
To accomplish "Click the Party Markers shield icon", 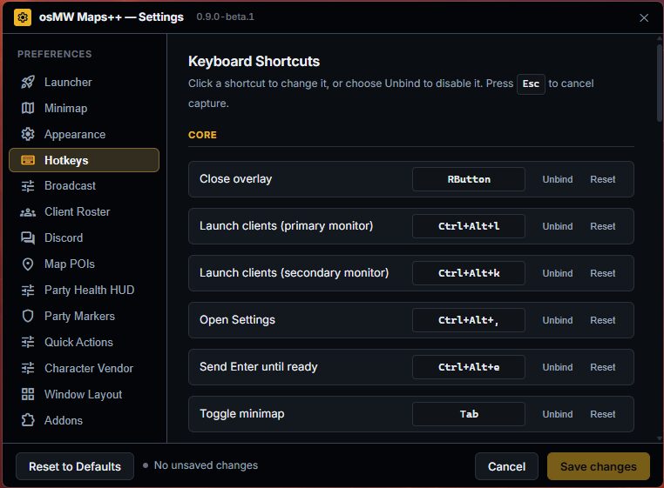I will 28,317.
